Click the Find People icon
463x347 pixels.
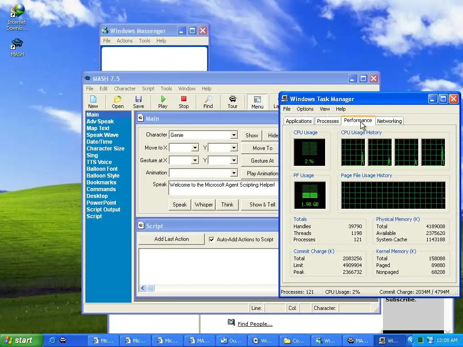pyautogui.click(x=231, y=322)
